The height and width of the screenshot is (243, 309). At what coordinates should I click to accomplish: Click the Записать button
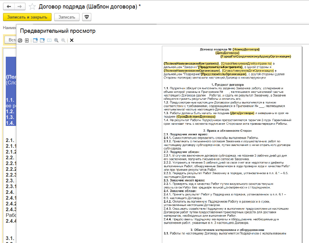click(x=67, y=17)
